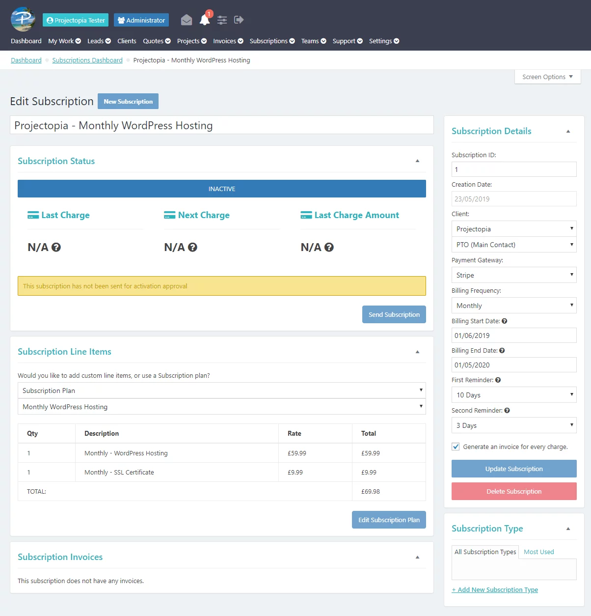Click help icon next to Last Charge N/A
Image resolution: width=591 pixels, height=616 pixels.
pos(56,247)
